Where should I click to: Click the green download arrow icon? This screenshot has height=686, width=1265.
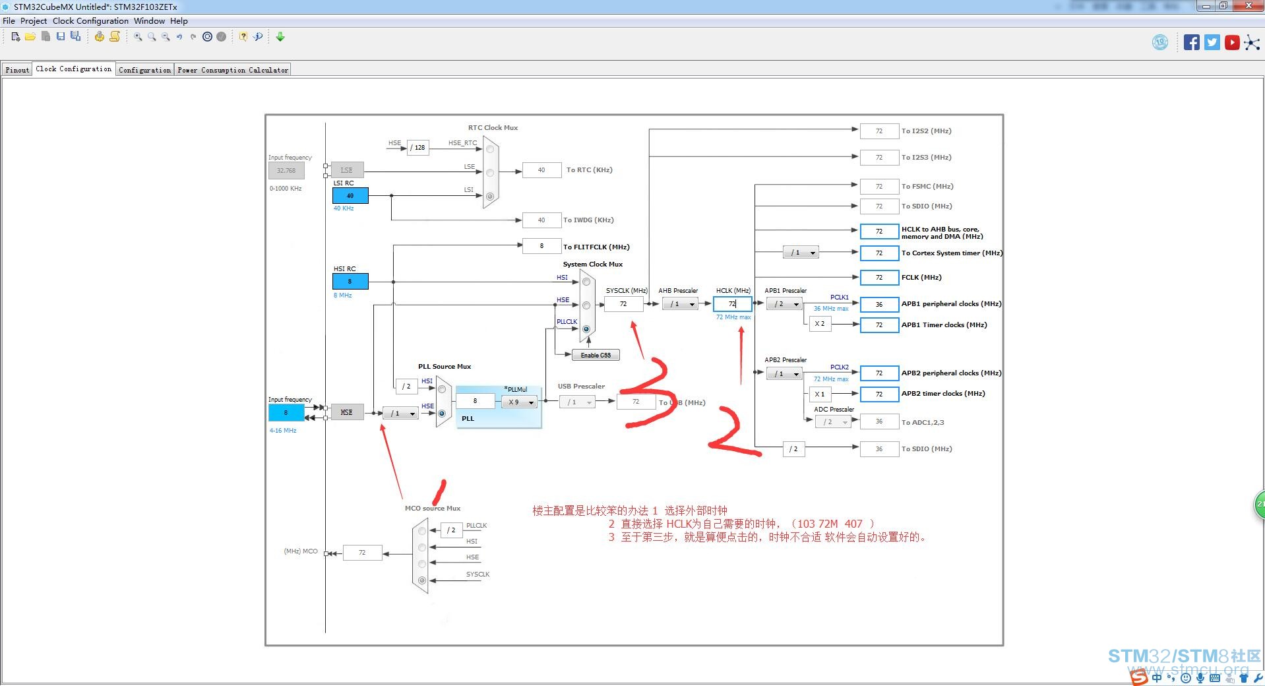[x=280, y=37]
